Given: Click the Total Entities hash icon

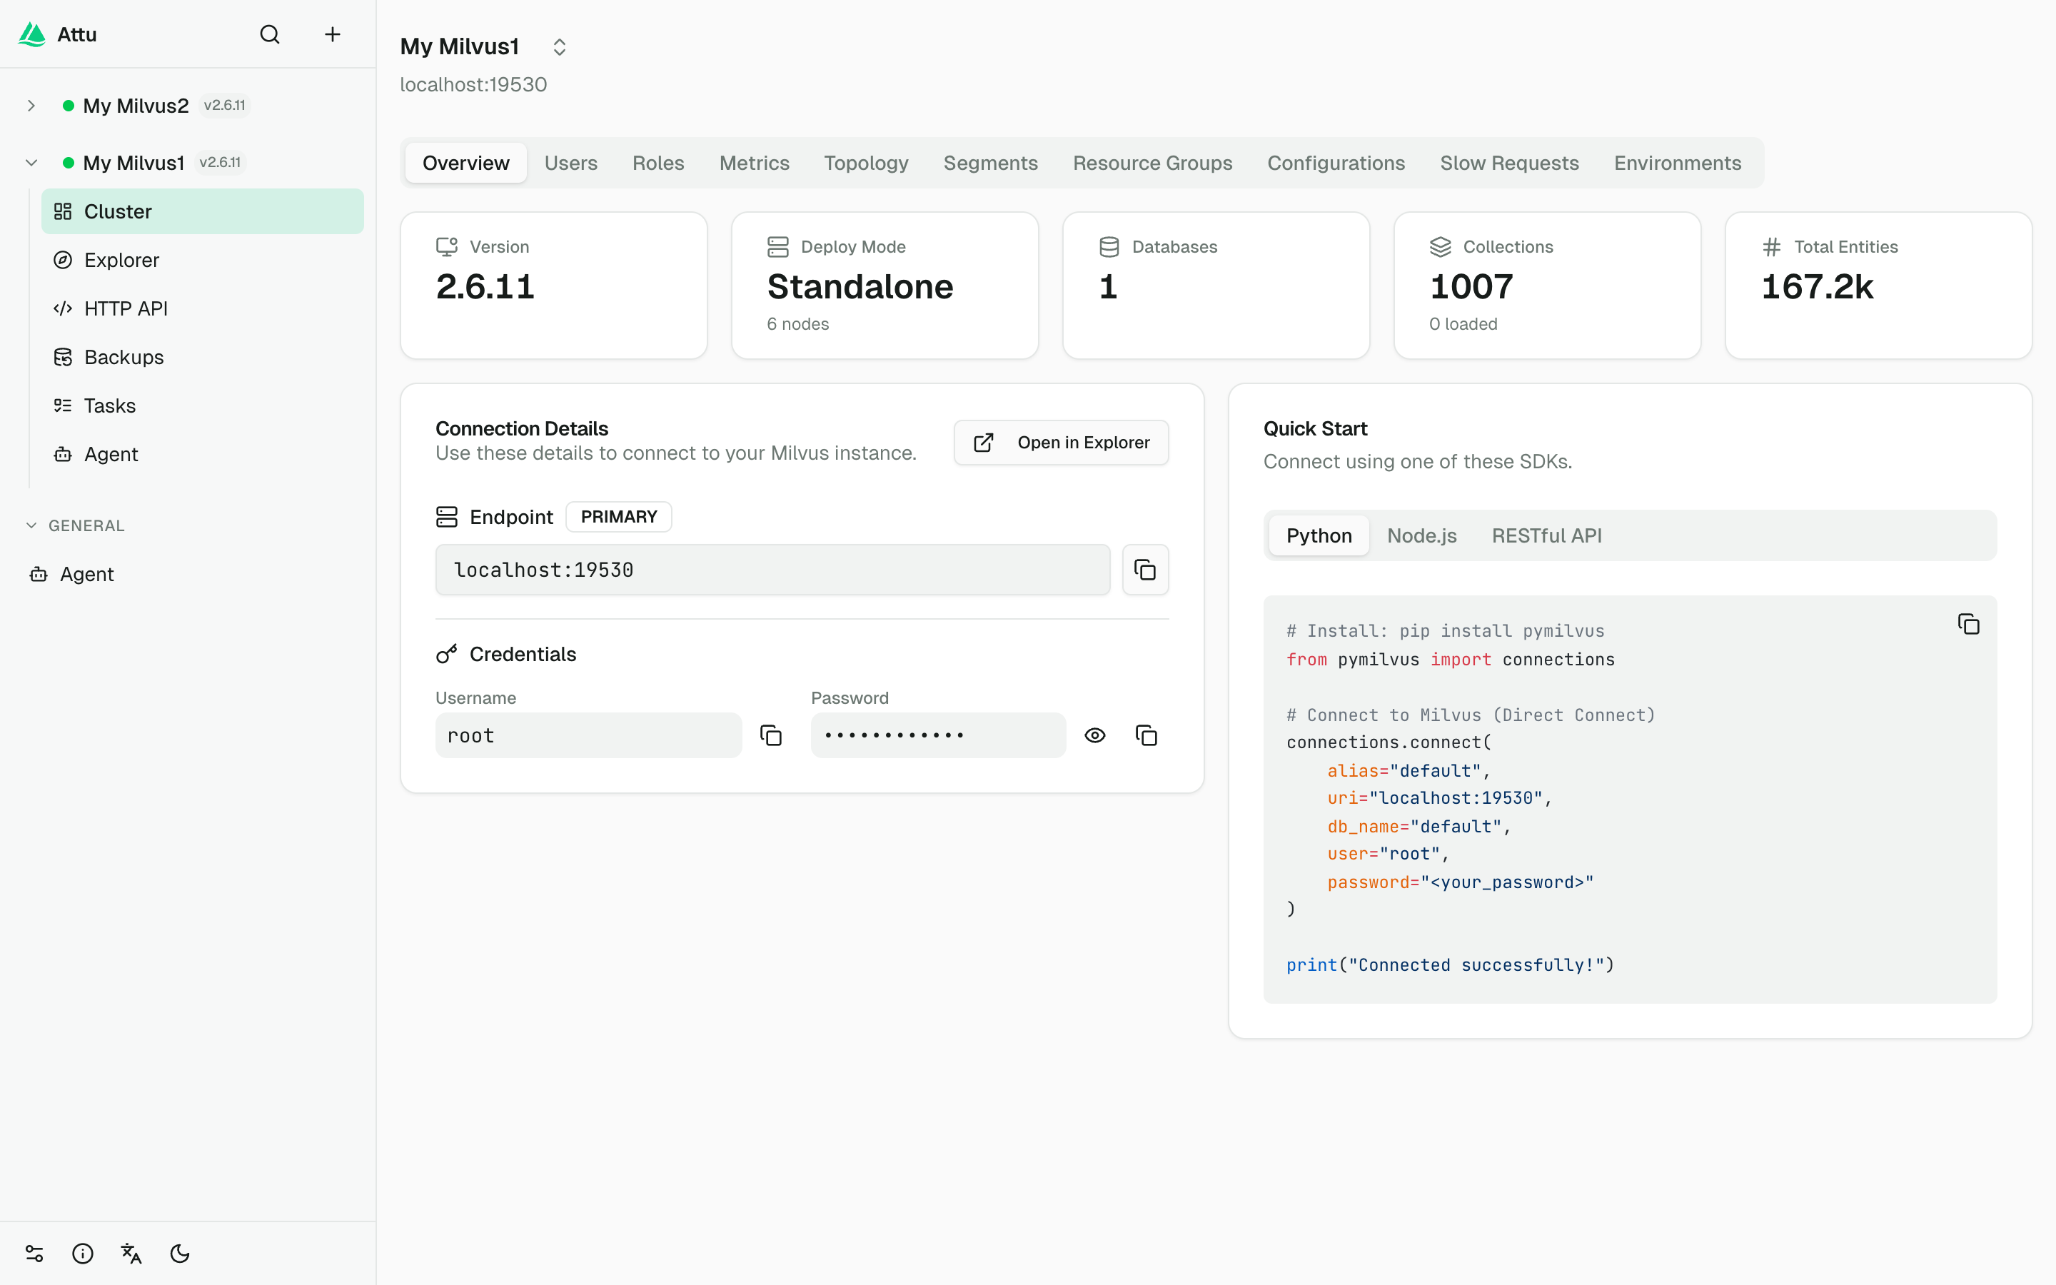Looking at the screenshot, I should pyautogui.click(x=1771, y=246).
